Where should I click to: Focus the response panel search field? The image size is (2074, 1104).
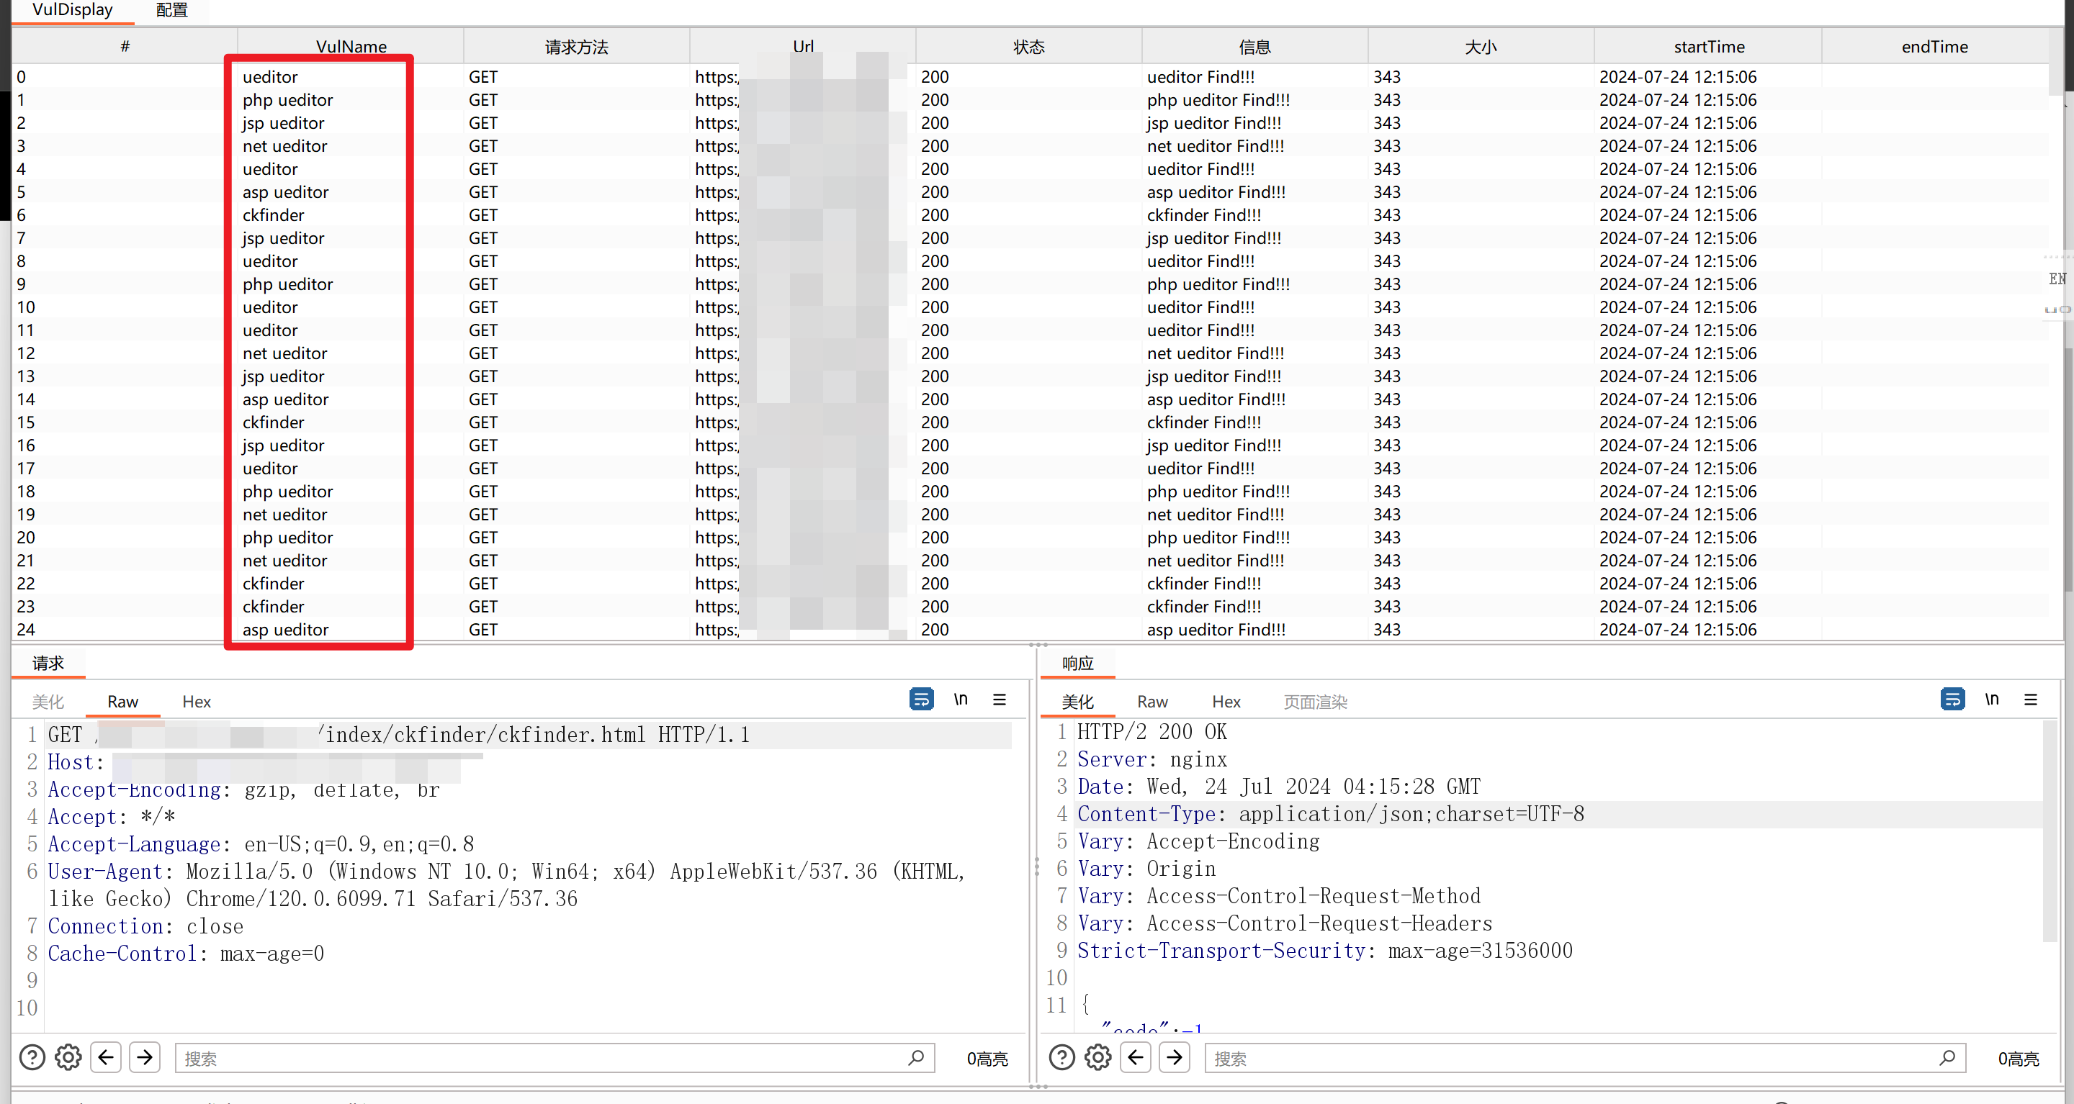[1584, 1057]
